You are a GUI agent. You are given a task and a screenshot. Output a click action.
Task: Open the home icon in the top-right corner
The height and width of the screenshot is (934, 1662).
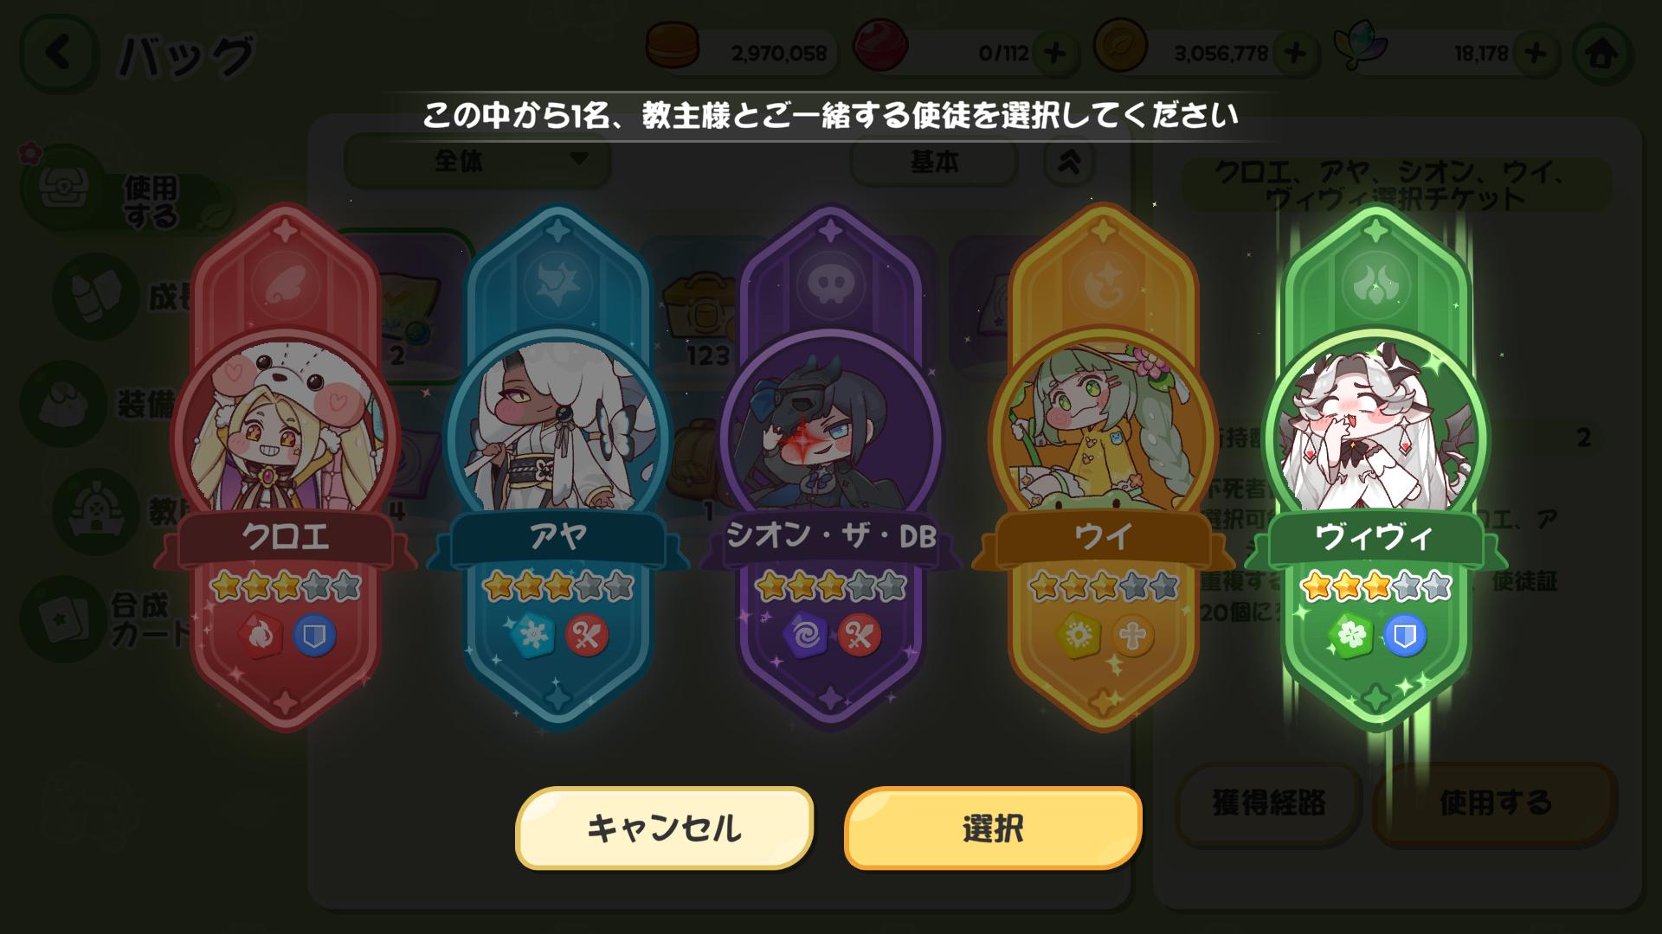(1601, 54)
